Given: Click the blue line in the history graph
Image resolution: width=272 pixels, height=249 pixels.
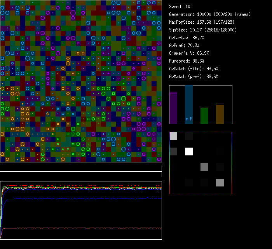Looking at the screenshot, I should point(78,199).
